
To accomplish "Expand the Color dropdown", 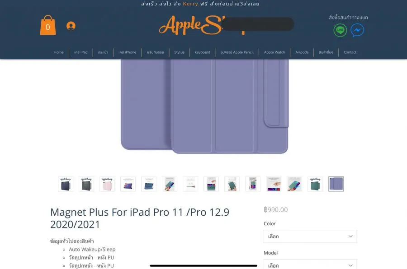I will [310, 237].
